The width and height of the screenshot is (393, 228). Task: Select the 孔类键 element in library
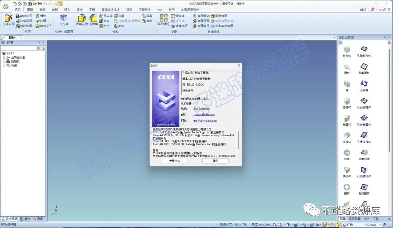pyautogui.click(x=364, y=86)
